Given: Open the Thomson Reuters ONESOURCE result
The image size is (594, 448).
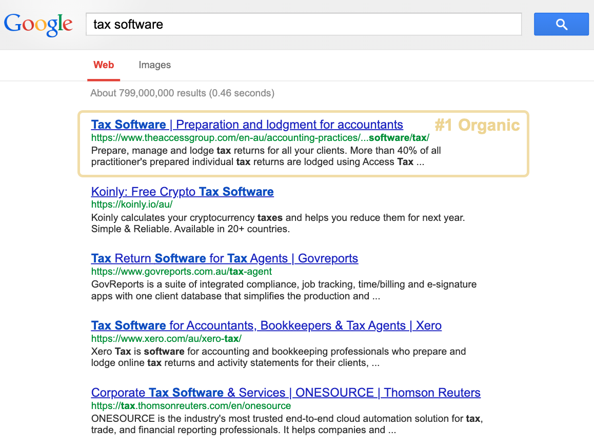Looking at the screenshot, I should [286, 393].
